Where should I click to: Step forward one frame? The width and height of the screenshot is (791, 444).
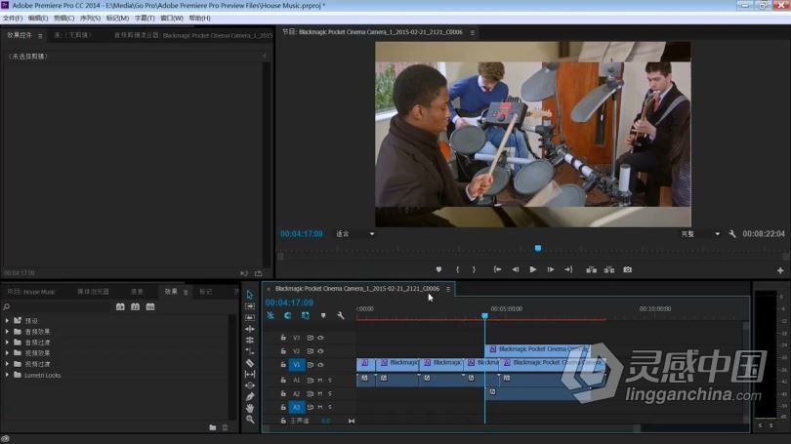point(551,270)
